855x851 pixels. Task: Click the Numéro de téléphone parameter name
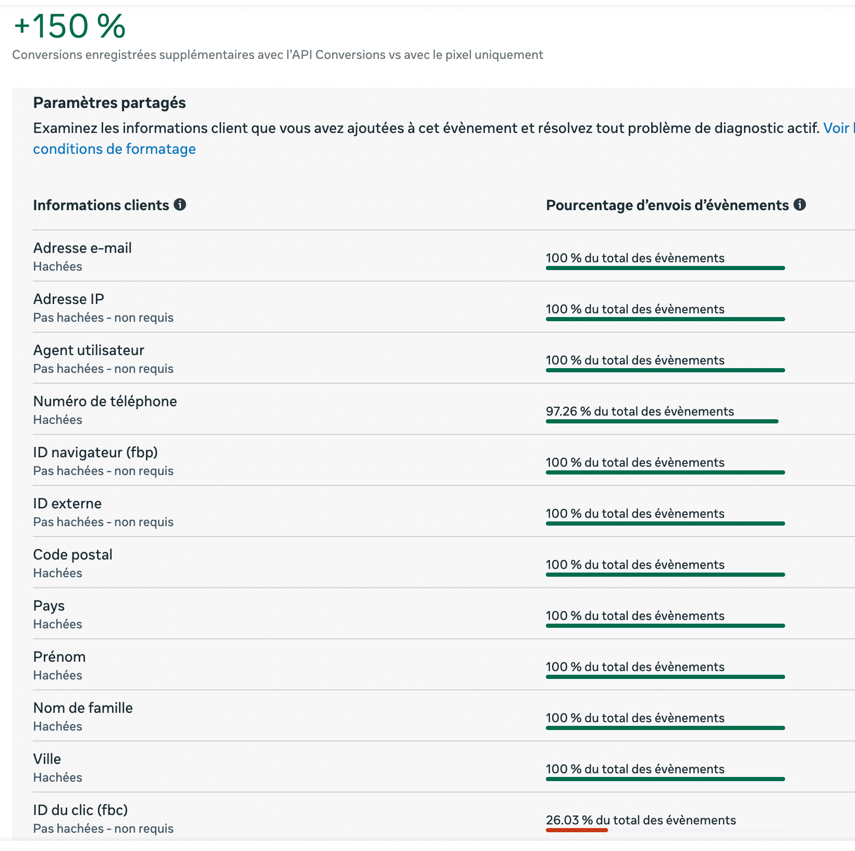pyautogui.click(x=105, y=401)
